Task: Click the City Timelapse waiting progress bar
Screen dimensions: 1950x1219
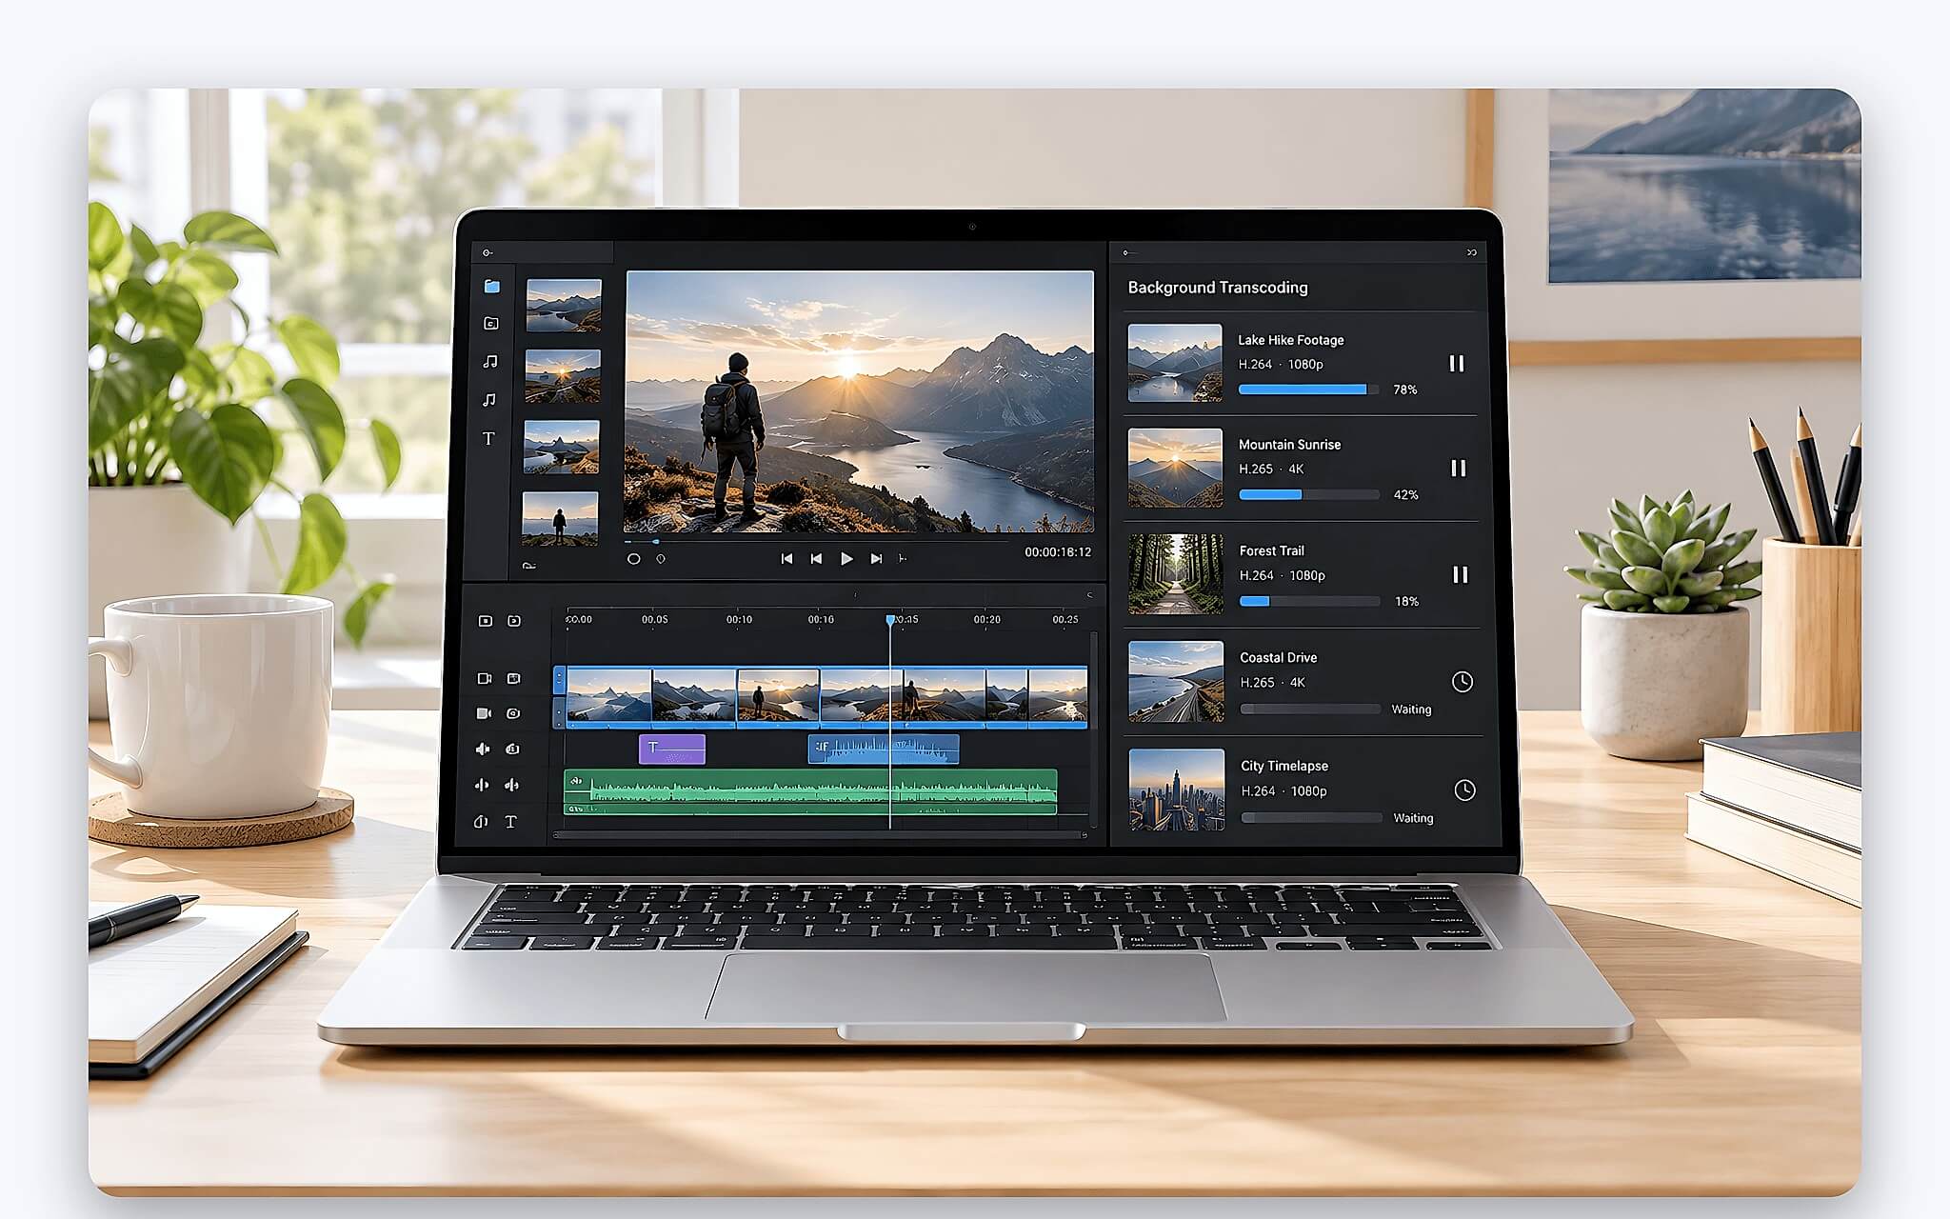Action: coord(1312,817)
